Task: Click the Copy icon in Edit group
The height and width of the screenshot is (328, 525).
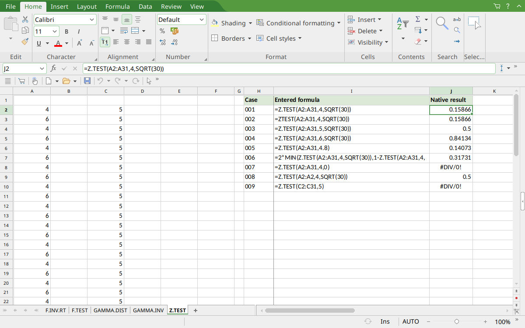Action: point(25,31)
